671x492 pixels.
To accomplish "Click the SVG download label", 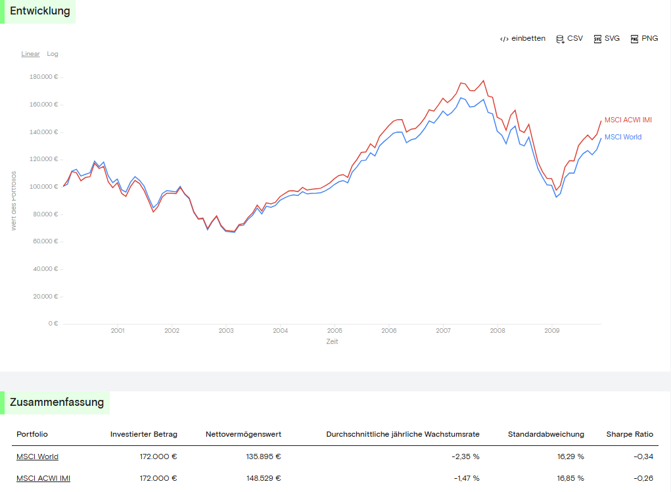I will tap(612, 39).
